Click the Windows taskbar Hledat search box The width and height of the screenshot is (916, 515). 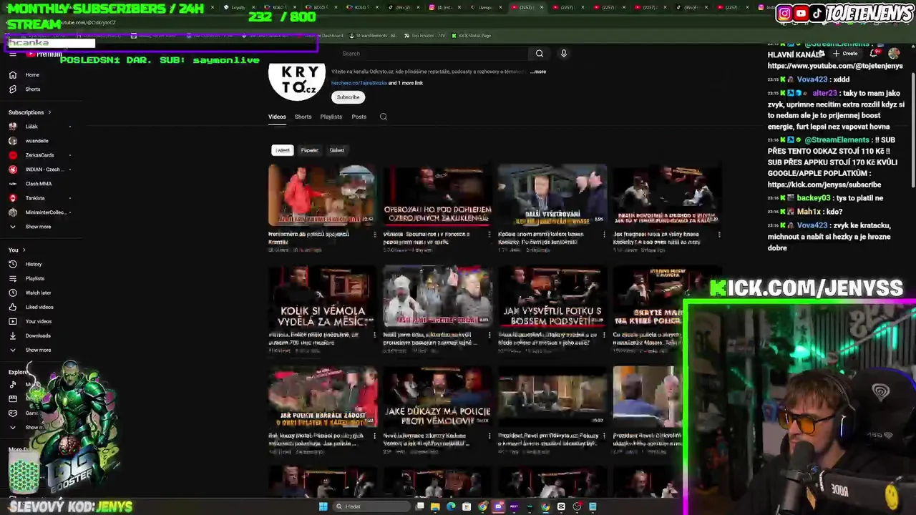pyautogui.click(x=372, y=506)
